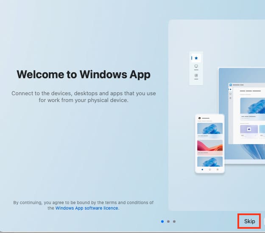Click the star Favourites icon in floating sidebar
Viewport: 265px width, 233px height.
(196, 58)
